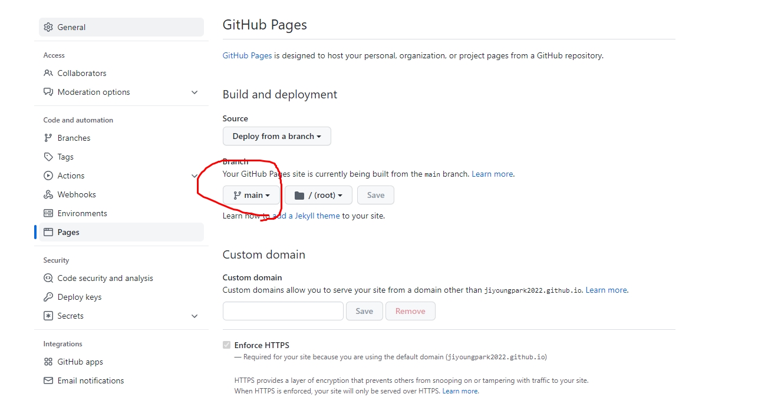Click Save button next to branch folder

click(375, 195)
